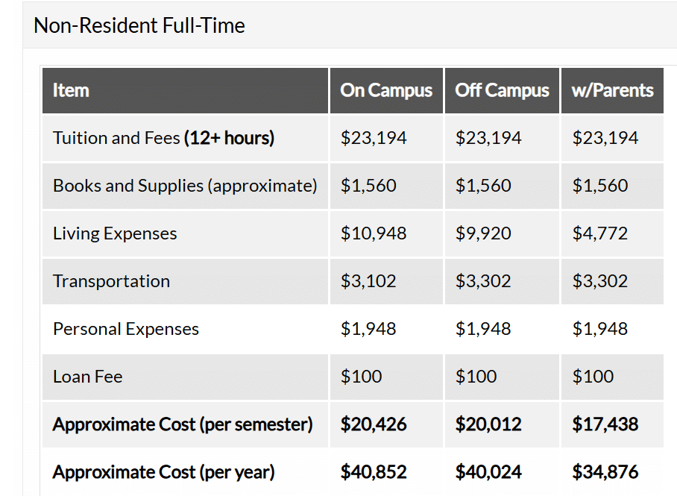Select the Transportation row label

click(x=111, y=281)
